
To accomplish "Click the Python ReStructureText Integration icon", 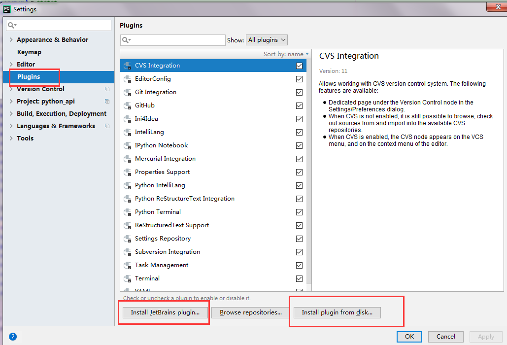I will pos(128,199).
